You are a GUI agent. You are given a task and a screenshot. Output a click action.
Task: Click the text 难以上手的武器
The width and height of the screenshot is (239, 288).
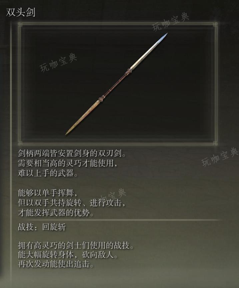48,173
